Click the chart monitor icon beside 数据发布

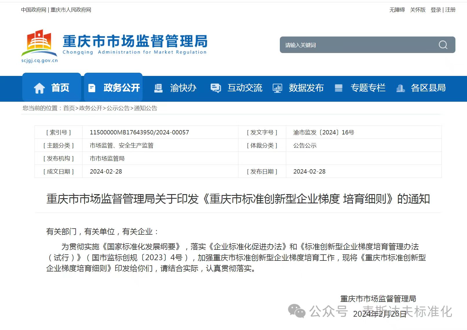point(277,88)
